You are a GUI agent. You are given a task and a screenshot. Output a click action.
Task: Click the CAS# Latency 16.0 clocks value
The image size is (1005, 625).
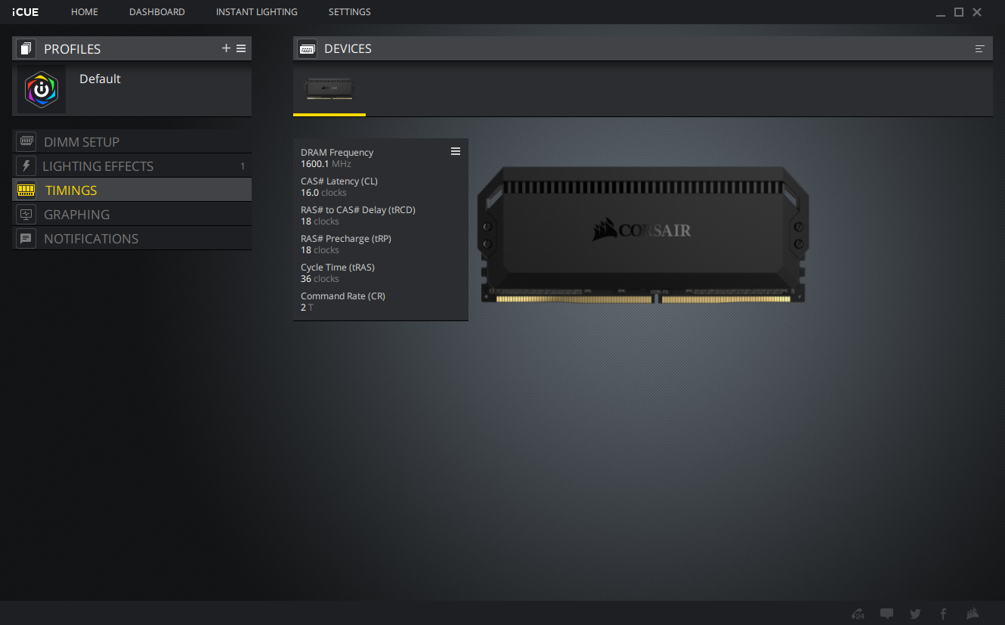(x=323, y=193)
